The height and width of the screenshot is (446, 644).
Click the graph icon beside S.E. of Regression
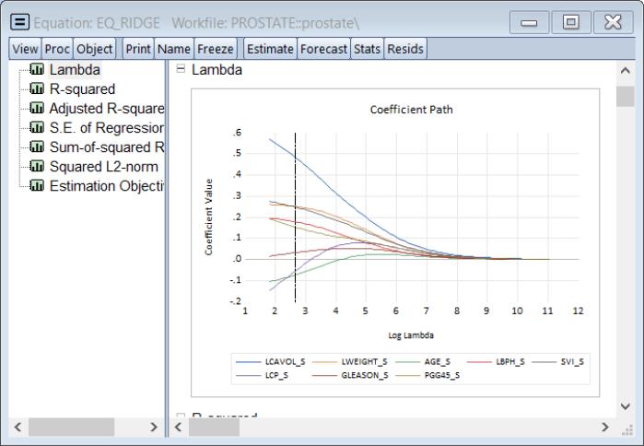[39, 128]
